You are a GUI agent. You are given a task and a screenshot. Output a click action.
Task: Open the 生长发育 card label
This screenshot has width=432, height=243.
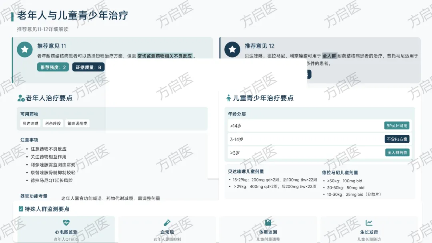click(369, 232)
